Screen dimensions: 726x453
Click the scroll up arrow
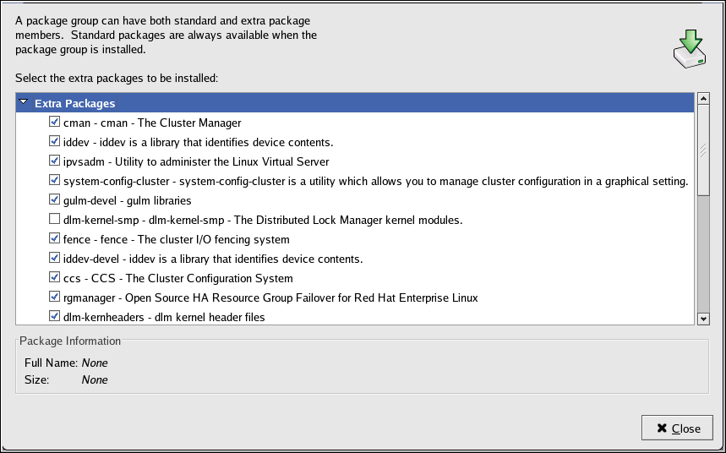pos(702,100)
